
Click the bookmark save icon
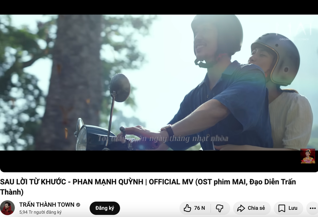tap(282, 208)
